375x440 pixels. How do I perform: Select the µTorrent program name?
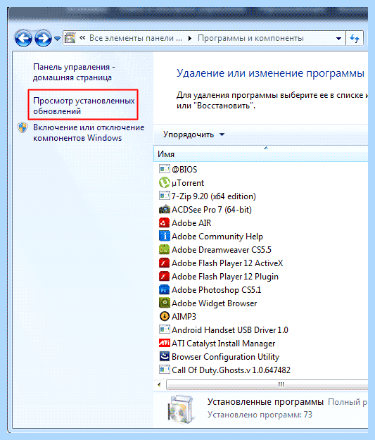coord(188,182)
